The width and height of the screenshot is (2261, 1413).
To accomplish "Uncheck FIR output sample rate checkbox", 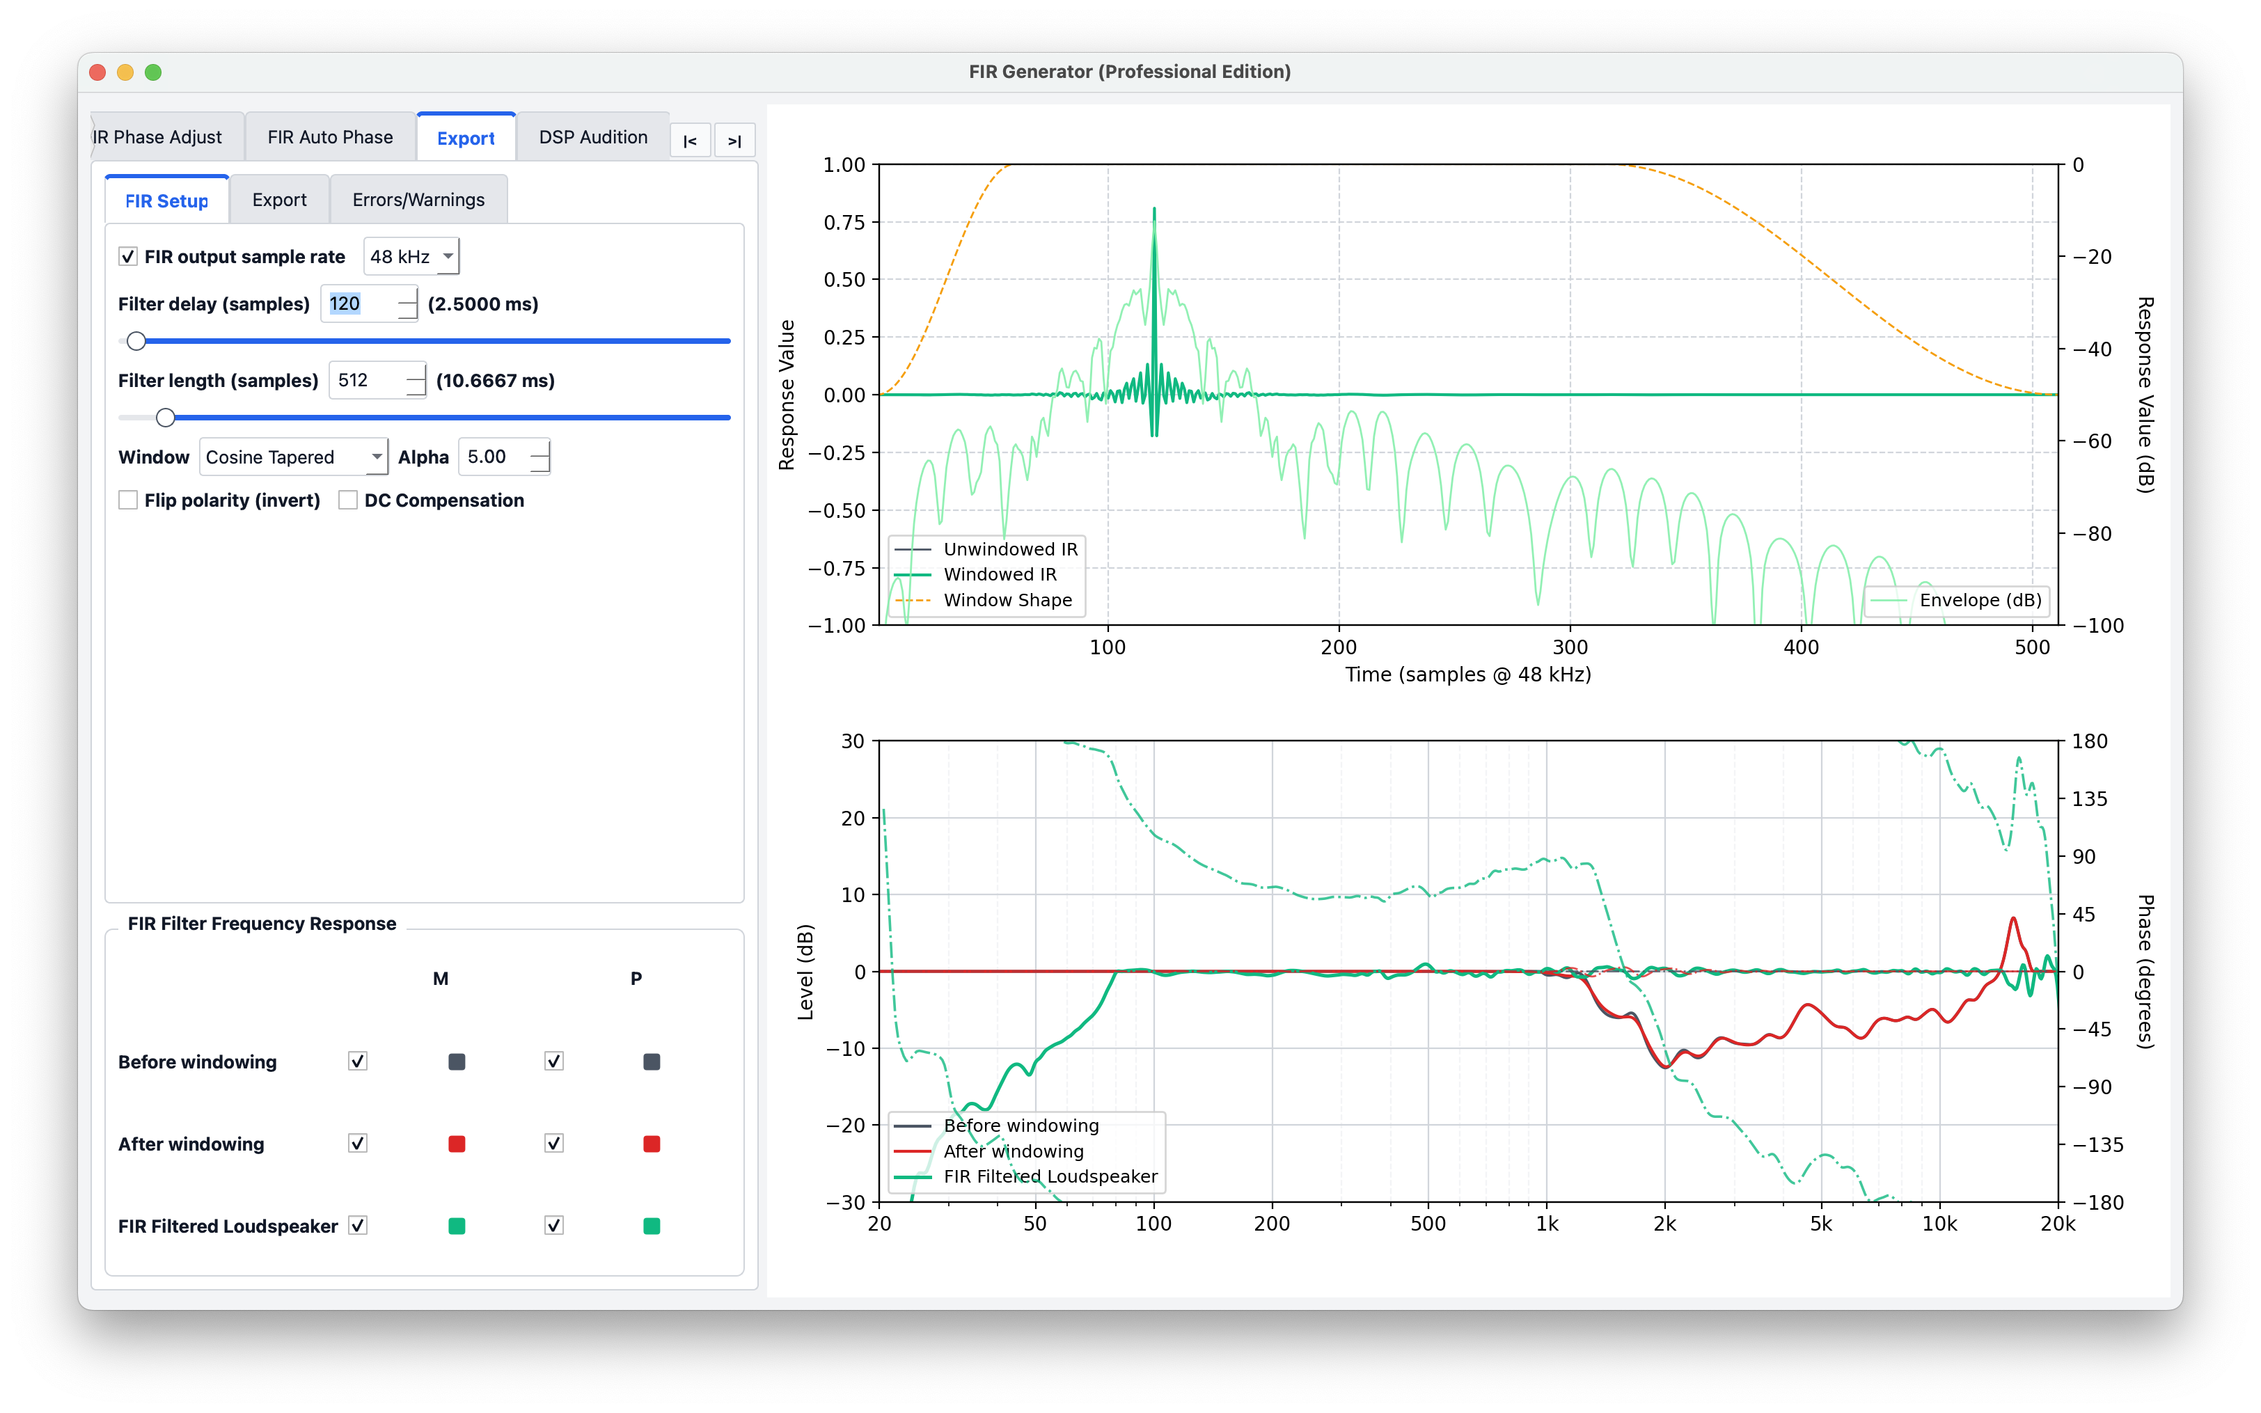I will point(129,257).
